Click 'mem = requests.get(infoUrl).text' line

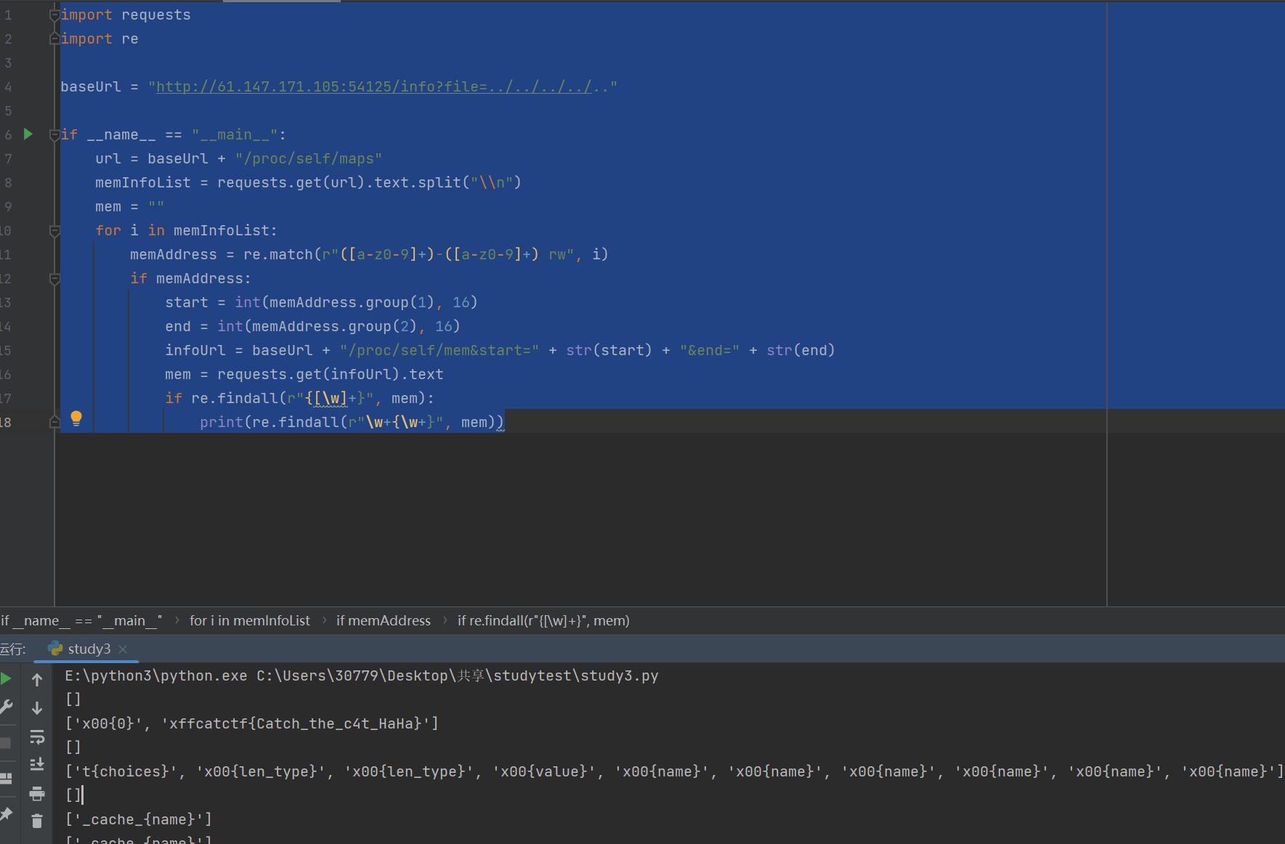[x=304, y=374]
